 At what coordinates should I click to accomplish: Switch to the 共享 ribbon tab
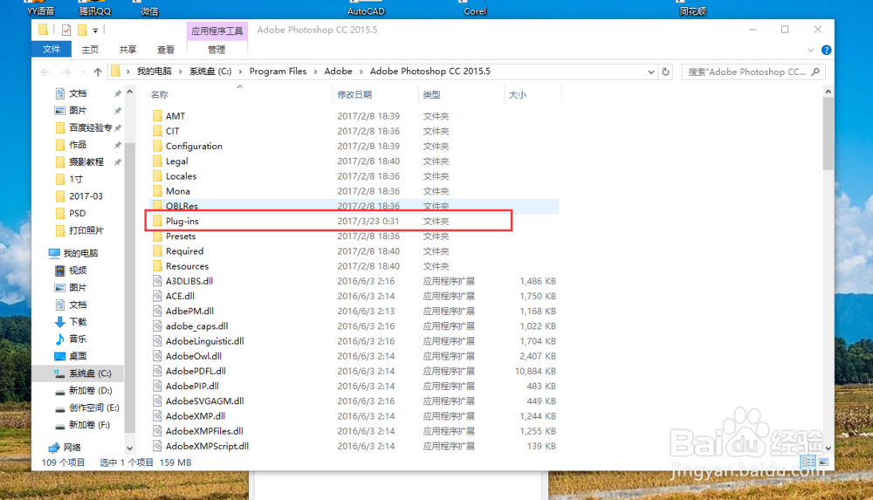[x=127, y=50]
